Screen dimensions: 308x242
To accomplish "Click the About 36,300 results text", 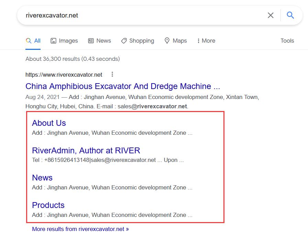I will pos(73,59).
